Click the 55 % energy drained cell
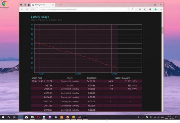This screenshot has height=123, width=180. (111, 81)
